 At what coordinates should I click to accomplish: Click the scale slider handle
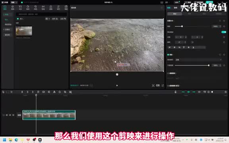tap(182, 26)
